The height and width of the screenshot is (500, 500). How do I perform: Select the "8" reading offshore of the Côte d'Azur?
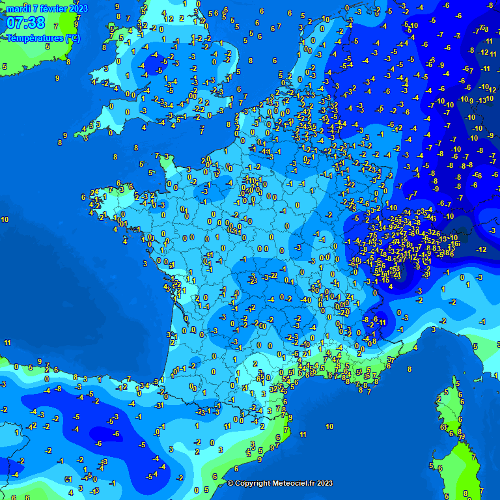pos(410,369)
